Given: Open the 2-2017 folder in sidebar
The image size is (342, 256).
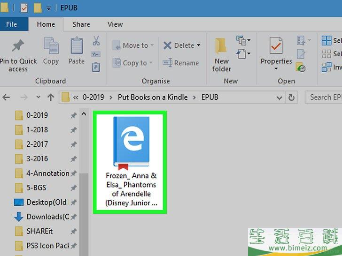Looking at the screenshot, I should (37, 144).
